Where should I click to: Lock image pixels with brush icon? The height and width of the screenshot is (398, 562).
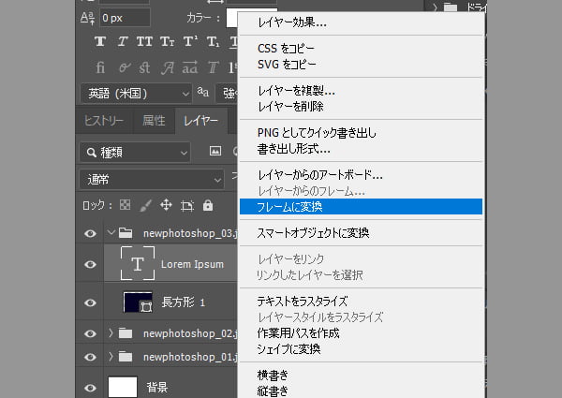click(x=145, y=205)
